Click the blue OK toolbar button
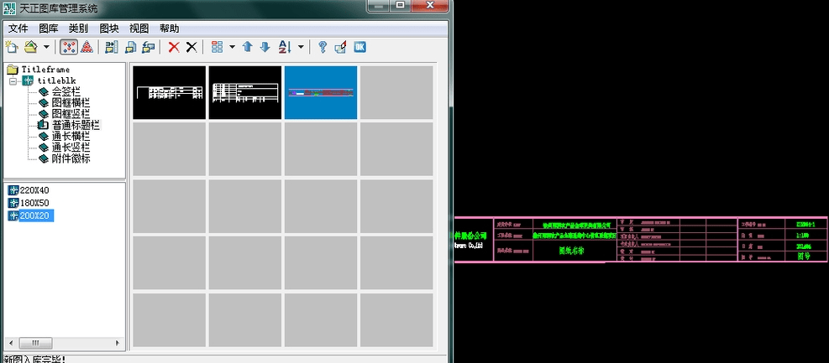 (360, 47)
